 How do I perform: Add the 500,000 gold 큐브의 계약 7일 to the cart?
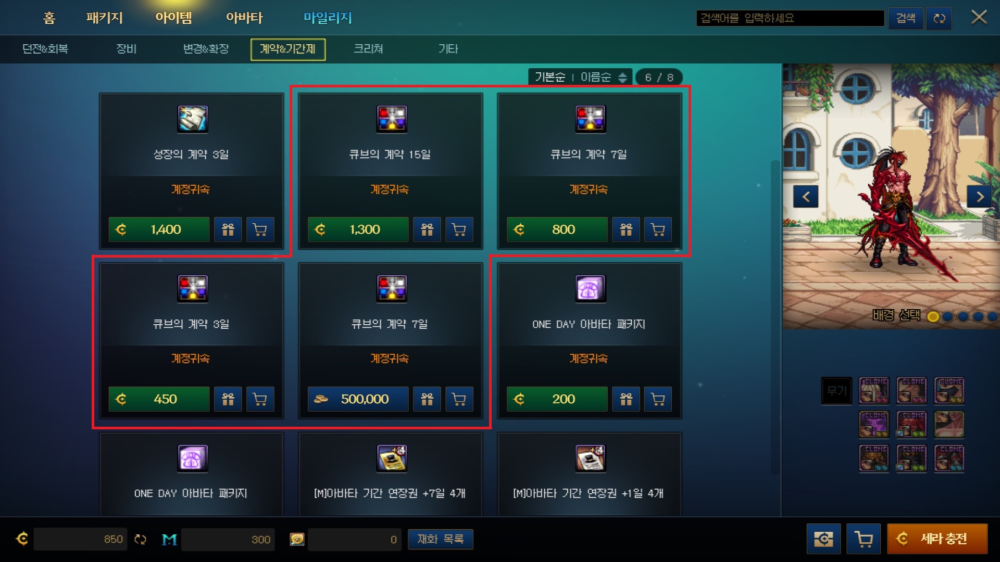click(459, 399)
